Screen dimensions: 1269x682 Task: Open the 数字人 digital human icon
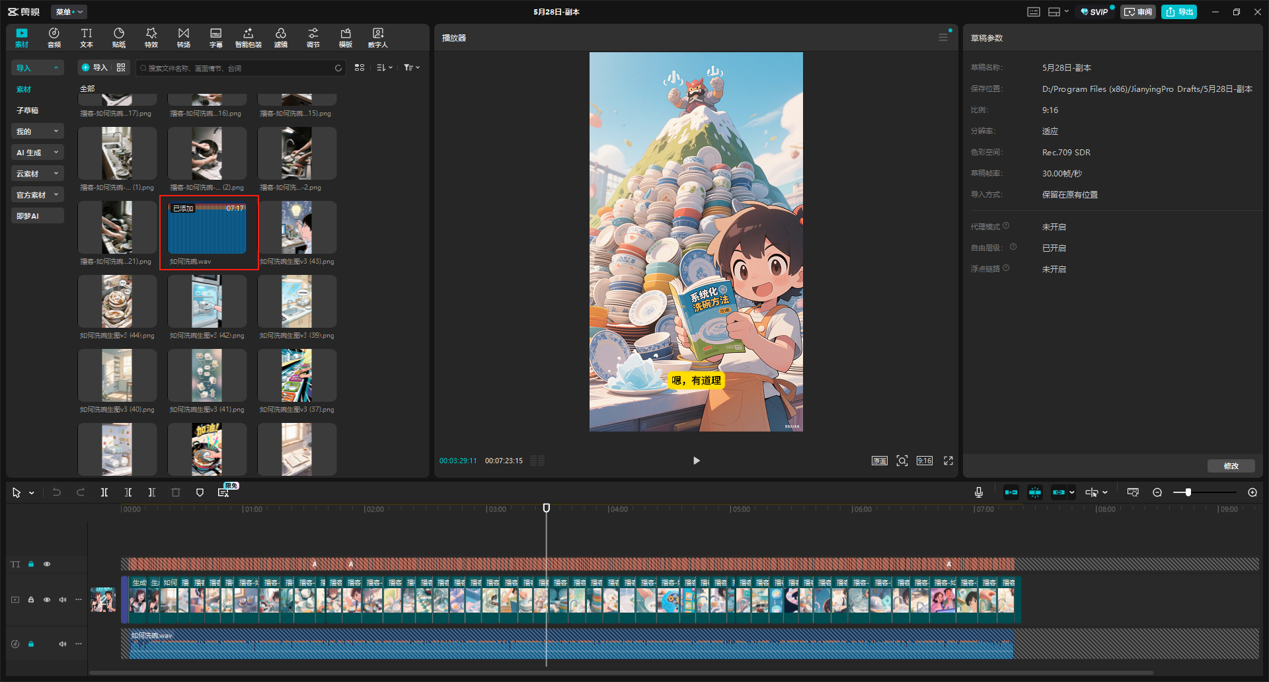378,38
